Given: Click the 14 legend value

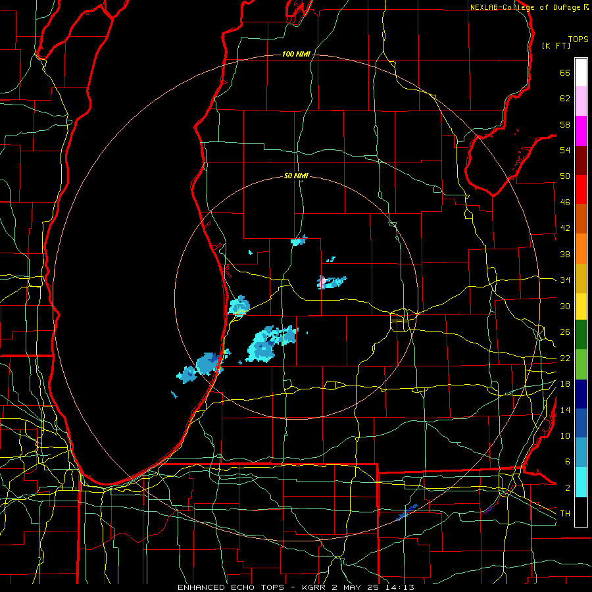Looking at the screenshot, I should (x=565, y=410).
